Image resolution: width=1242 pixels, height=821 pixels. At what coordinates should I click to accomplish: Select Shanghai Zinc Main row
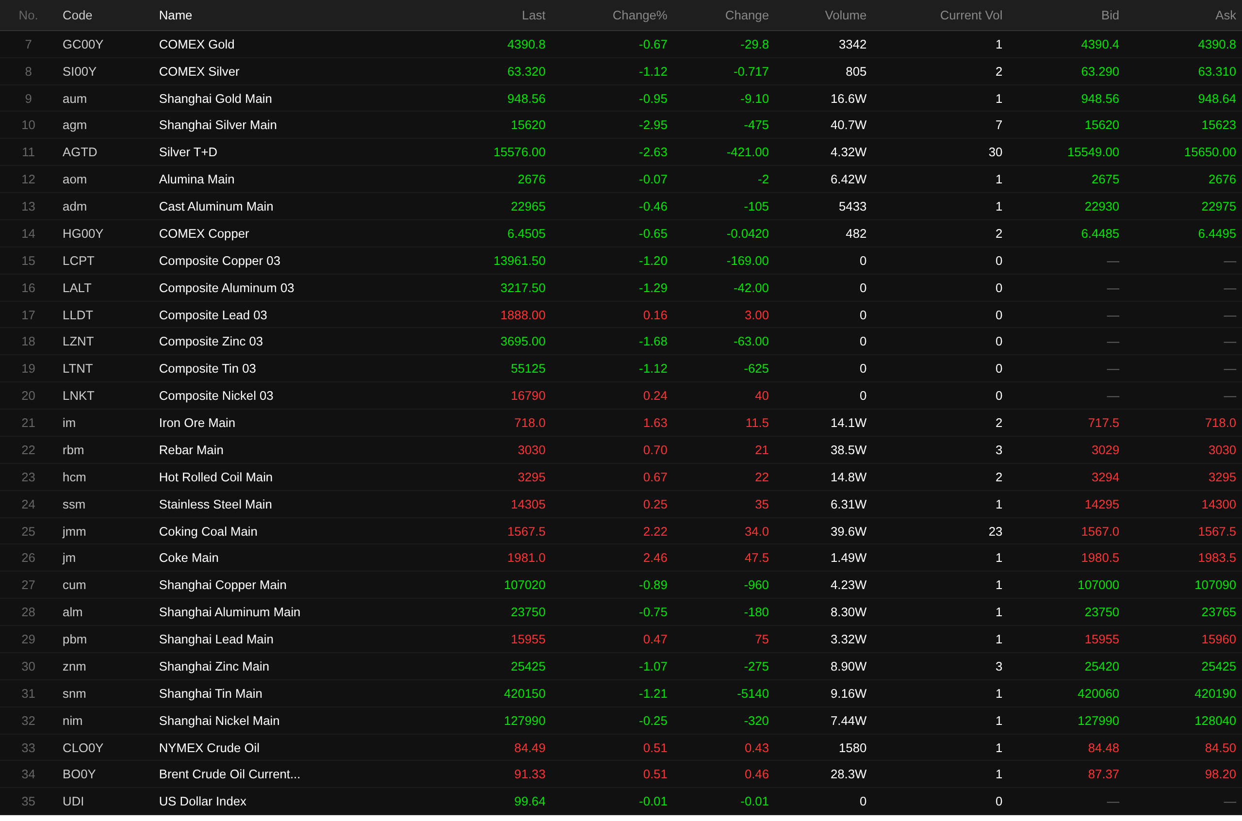(x=621, y=668)
